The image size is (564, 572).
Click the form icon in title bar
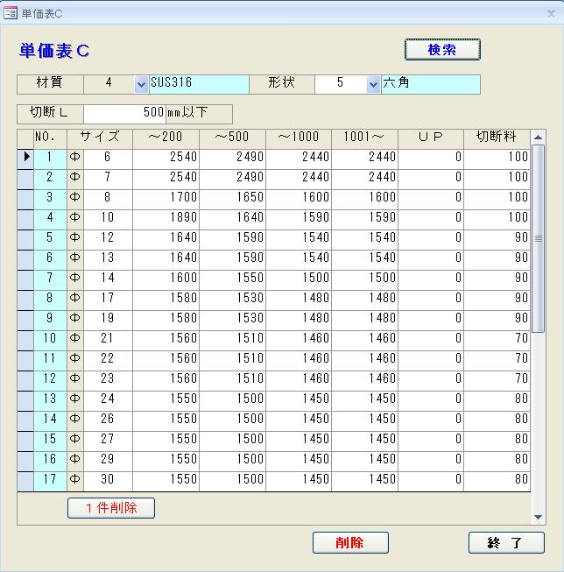11,12
